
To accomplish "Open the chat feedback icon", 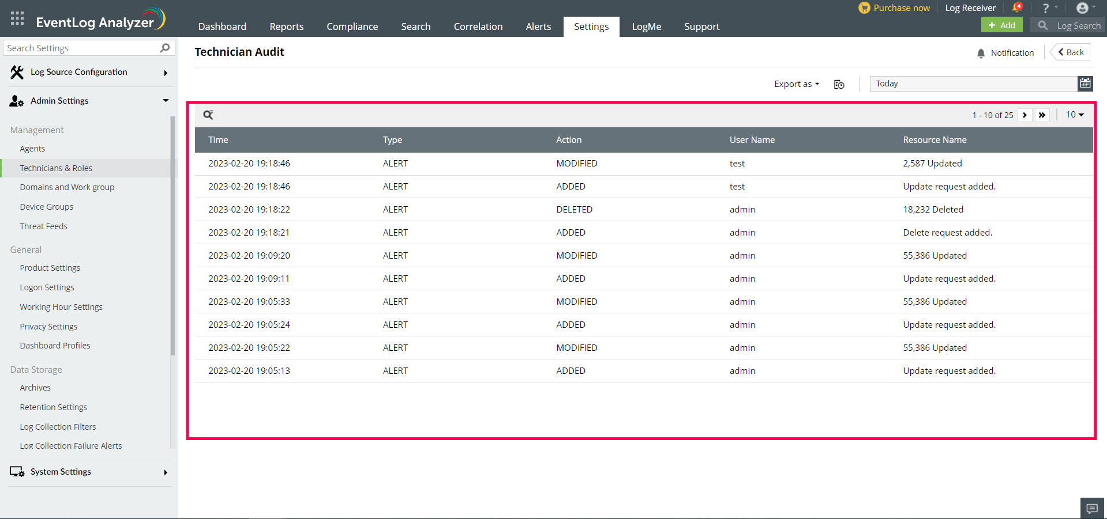I will coord(1092,508).
